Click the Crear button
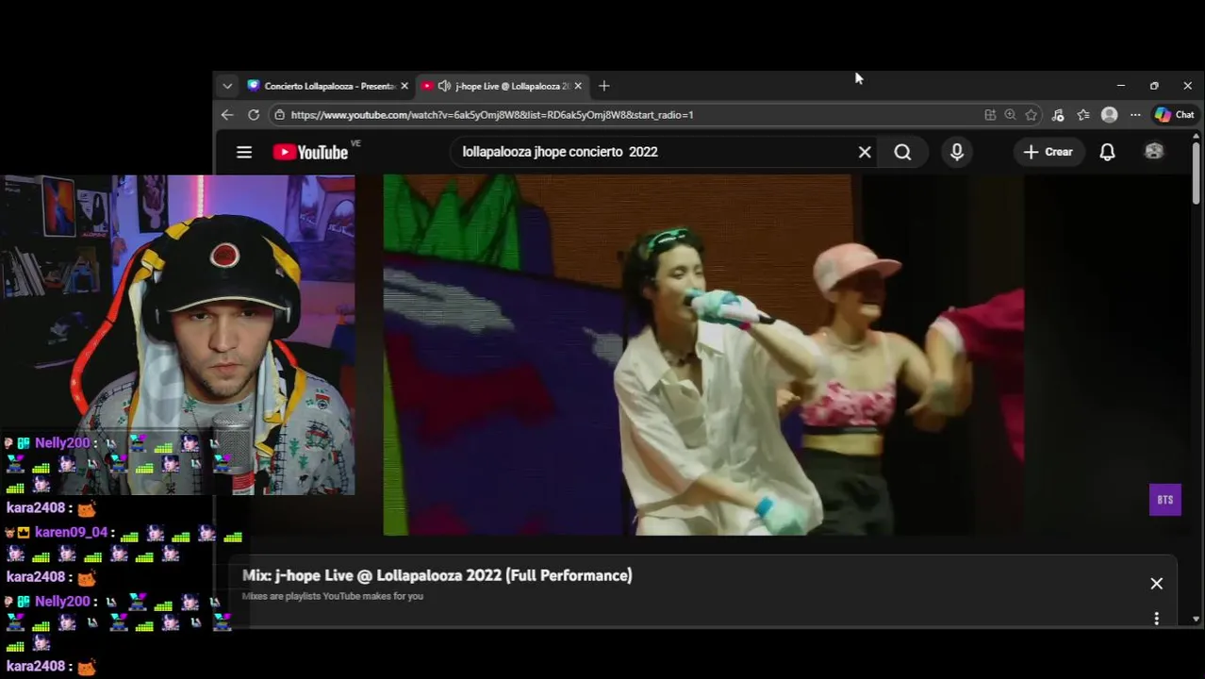The height and width of the screenshot is (679, 1205). click(x=1048, y=152)
